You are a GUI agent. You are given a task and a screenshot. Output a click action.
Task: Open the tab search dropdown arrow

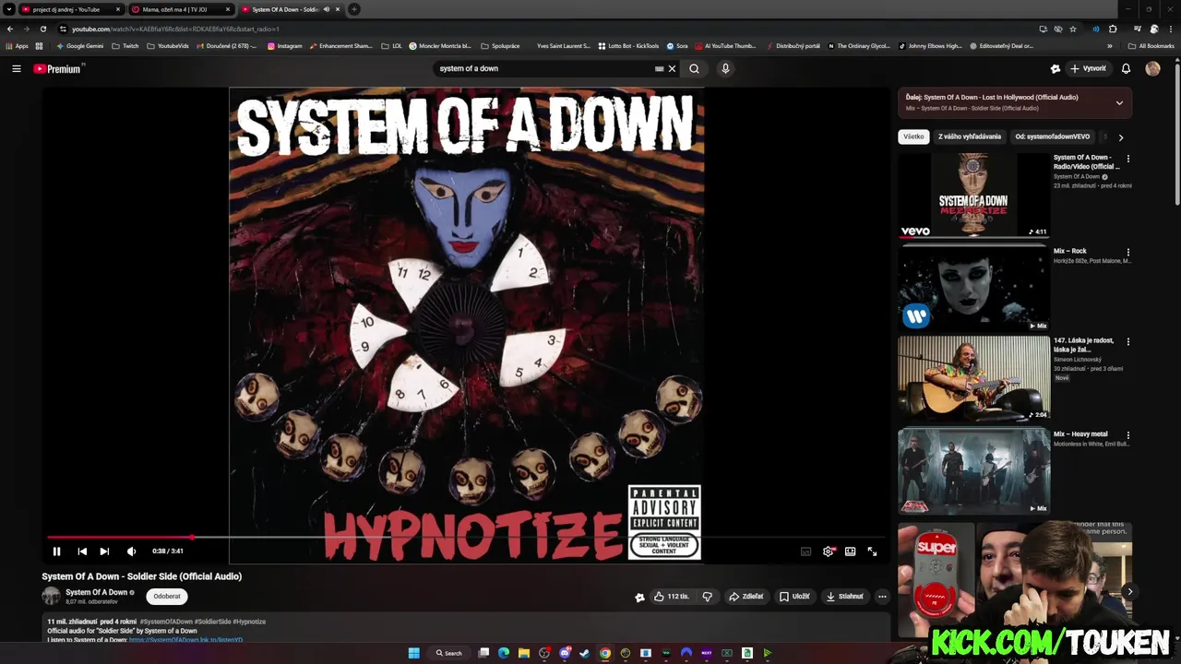[x=9, y=9]
